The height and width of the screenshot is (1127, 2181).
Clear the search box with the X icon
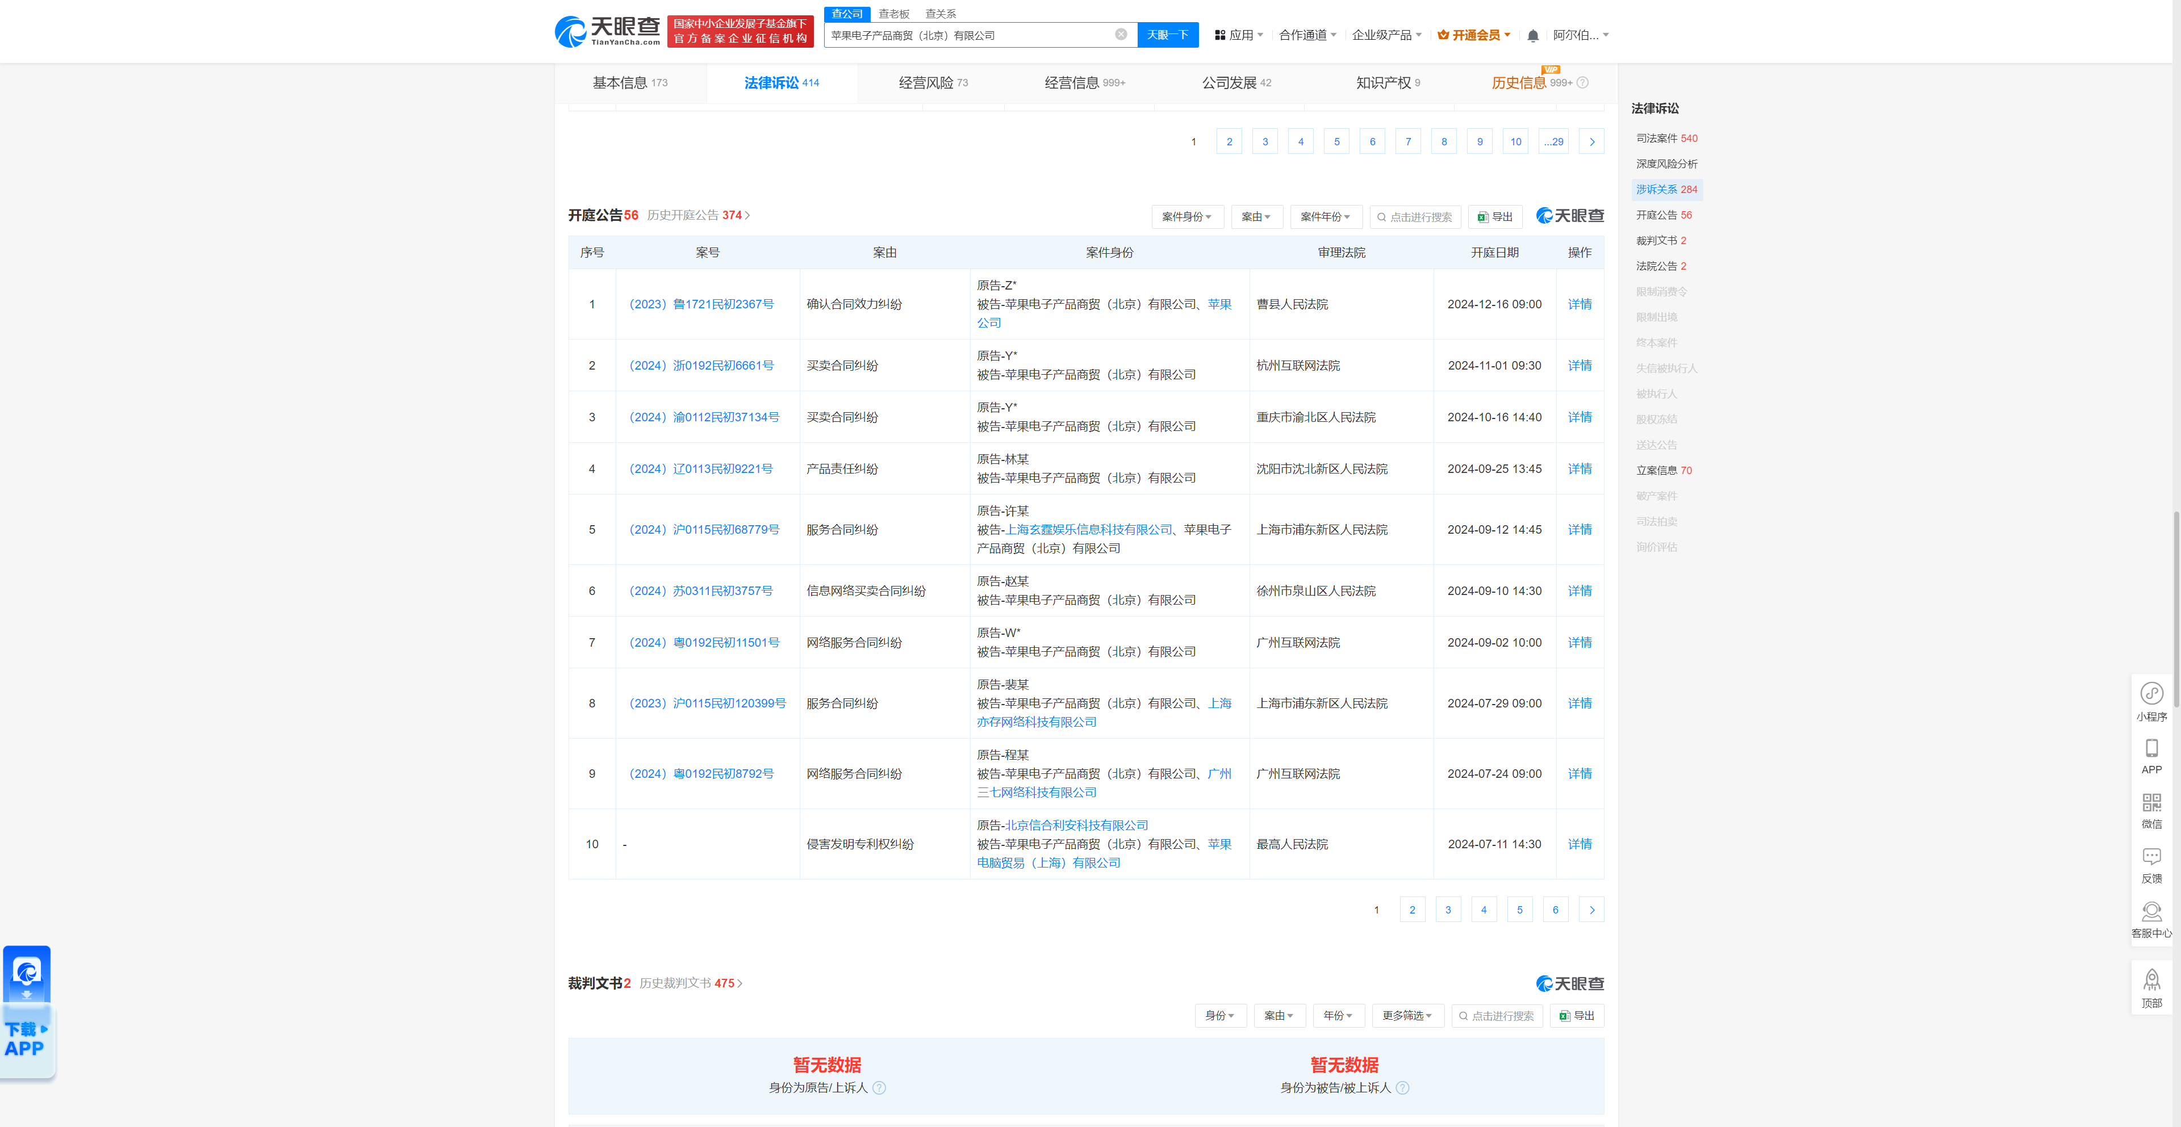[x=1121, y=35]
